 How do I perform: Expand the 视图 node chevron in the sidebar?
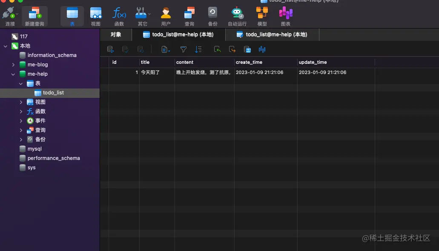(21, 102)
